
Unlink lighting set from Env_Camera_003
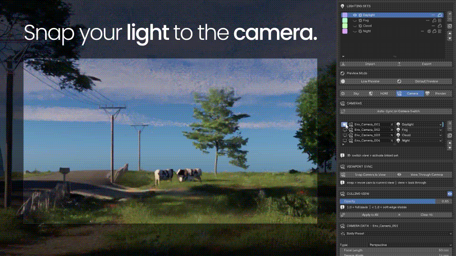coord(392,135)
